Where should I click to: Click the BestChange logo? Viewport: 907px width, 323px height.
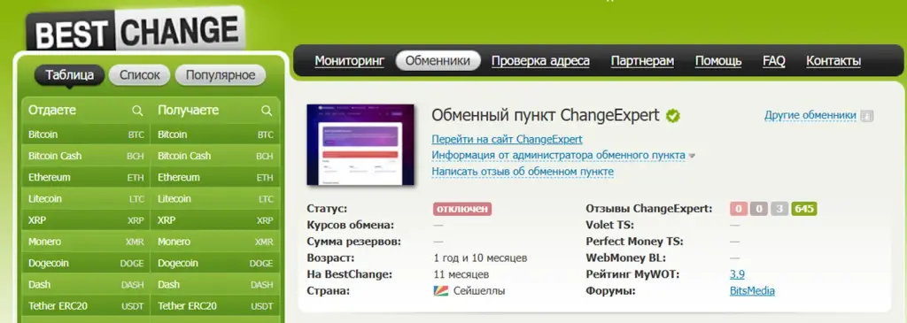click(136, 30)
